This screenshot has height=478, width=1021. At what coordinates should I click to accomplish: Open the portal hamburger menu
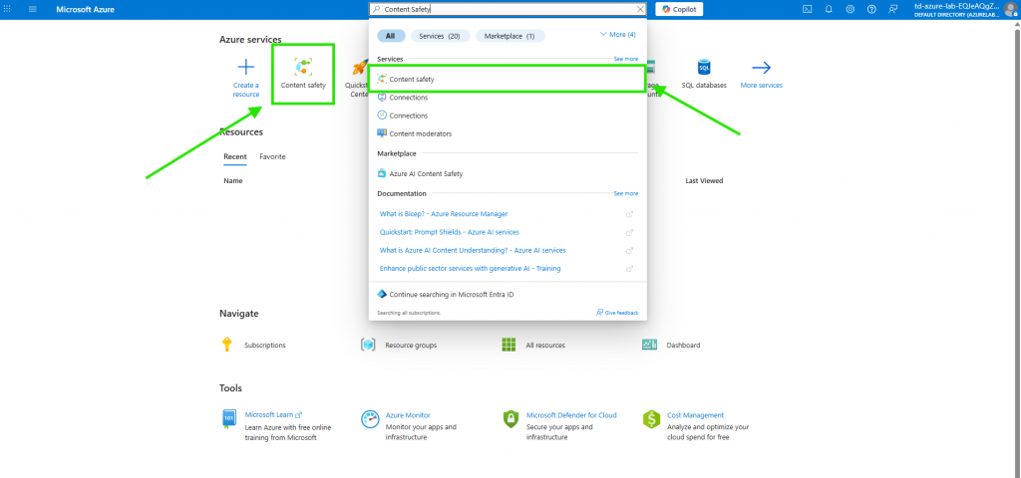pyautogui.click(x=33, y=9)
